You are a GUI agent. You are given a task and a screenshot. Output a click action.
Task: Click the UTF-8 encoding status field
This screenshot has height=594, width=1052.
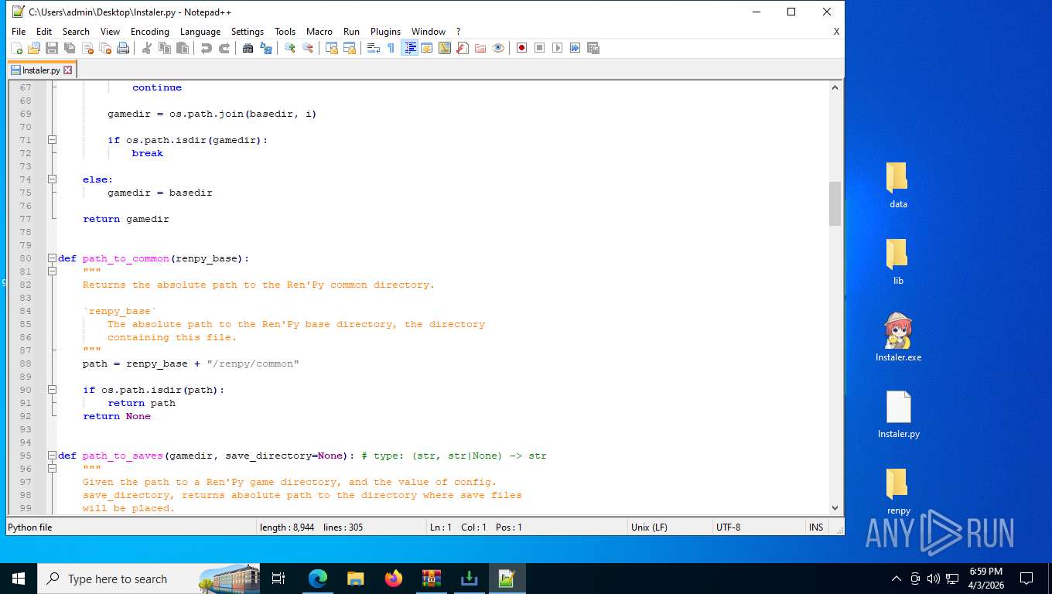[758, 527]
